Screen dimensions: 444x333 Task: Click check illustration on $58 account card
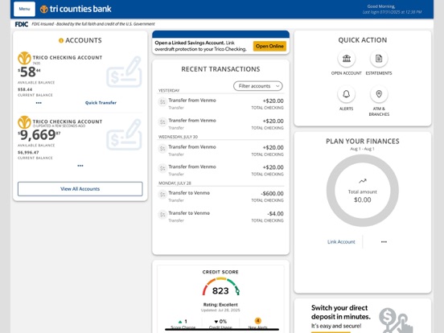[x=124, y=72]
